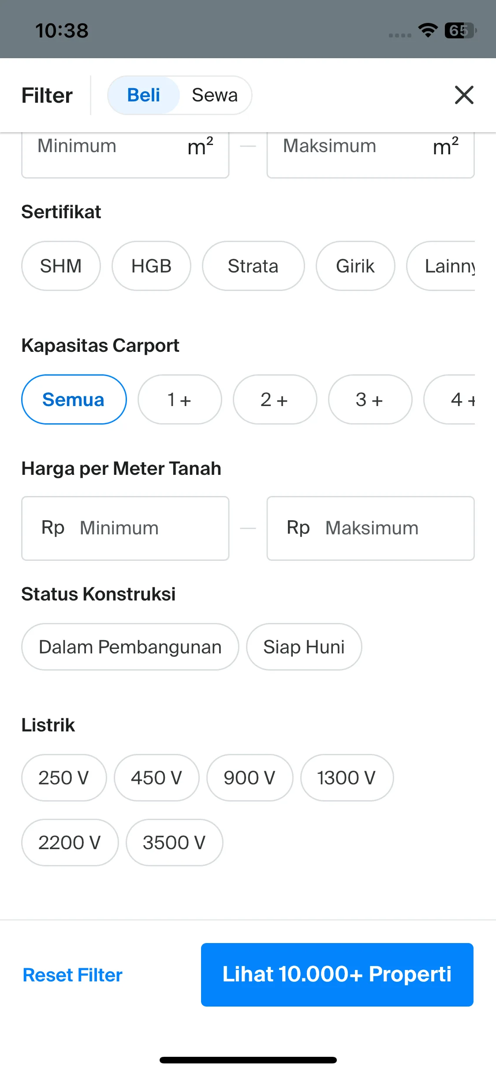Select Semua carport capacity

click(x=74, y=399)
